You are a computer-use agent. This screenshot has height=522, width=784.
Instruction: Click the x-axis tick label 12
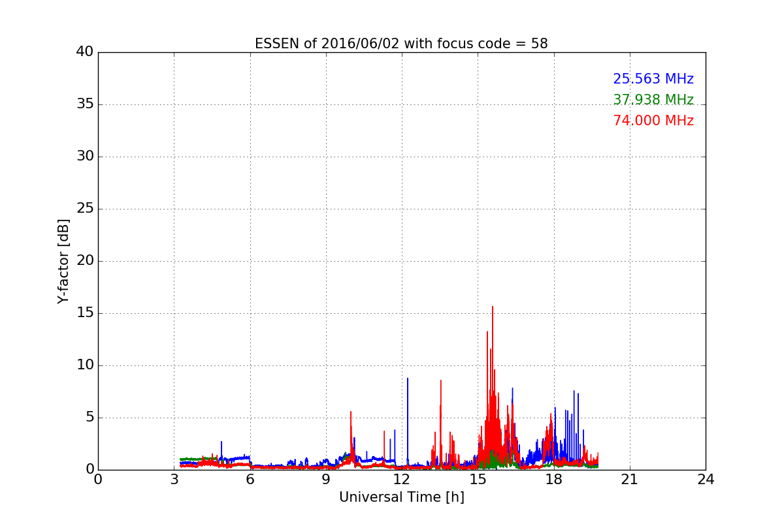[x=402, y=480]
